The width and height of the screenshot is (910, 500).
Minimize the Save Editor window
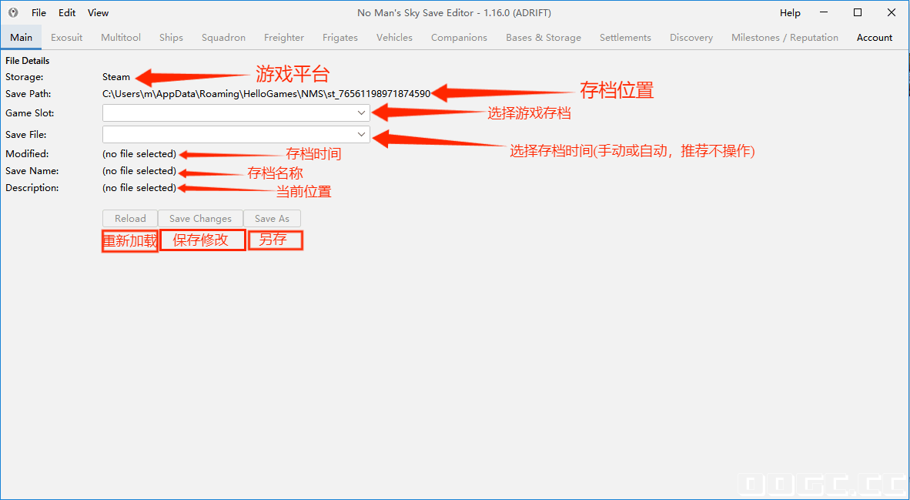pos(824,12)
